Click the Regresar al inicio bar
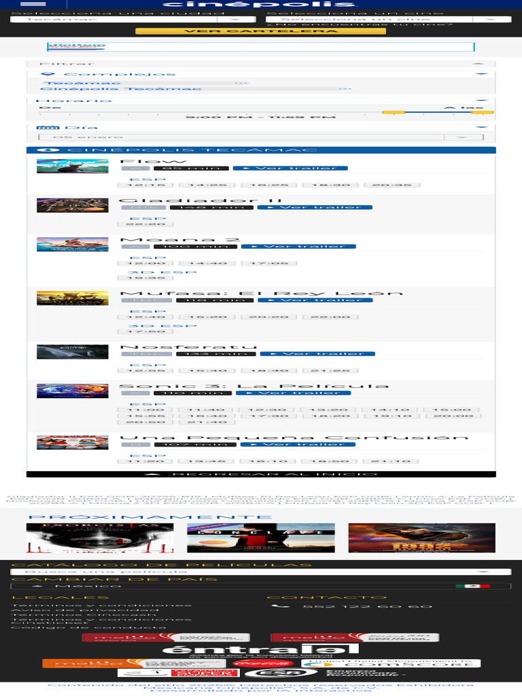 [x=261, y=474]
